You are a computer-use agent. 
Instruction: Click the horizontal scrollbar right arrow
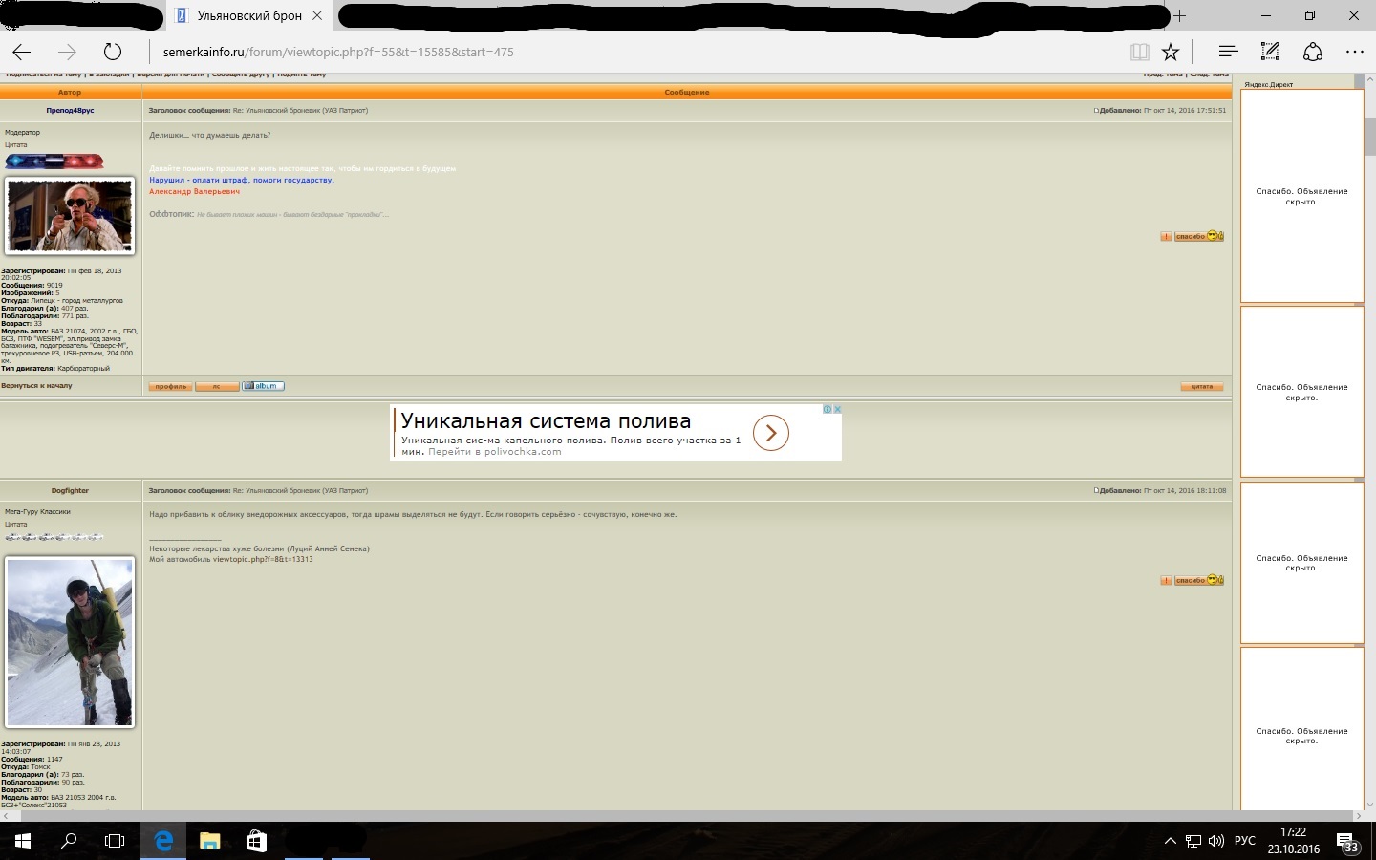coord(1358,816)
